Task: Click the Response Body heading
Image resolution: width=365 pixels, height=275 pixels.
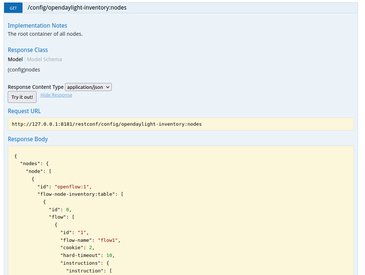Action: coord(28,139)
